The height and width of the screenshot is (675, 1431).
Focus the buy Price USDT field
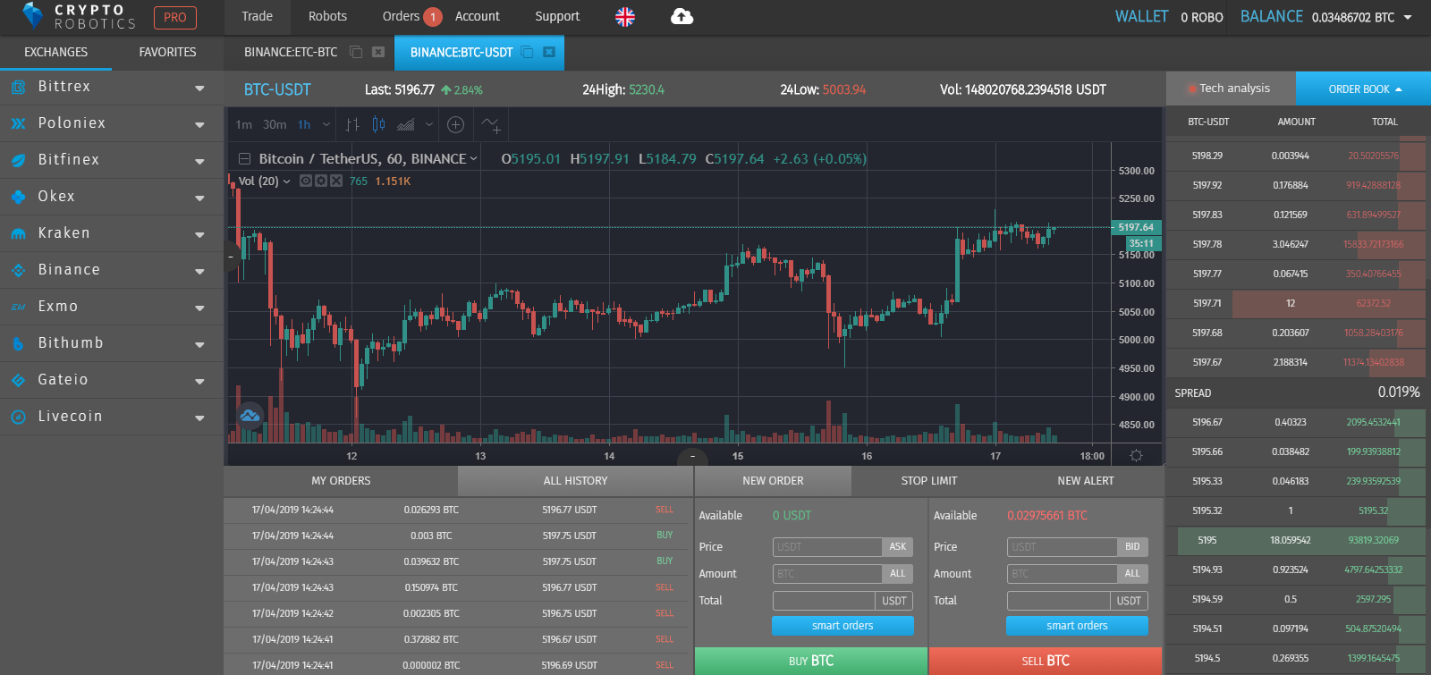click(x=827, y=547)
